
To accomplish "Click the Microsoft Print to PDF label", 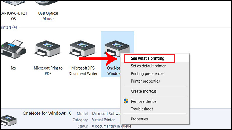I will point(48,71).
